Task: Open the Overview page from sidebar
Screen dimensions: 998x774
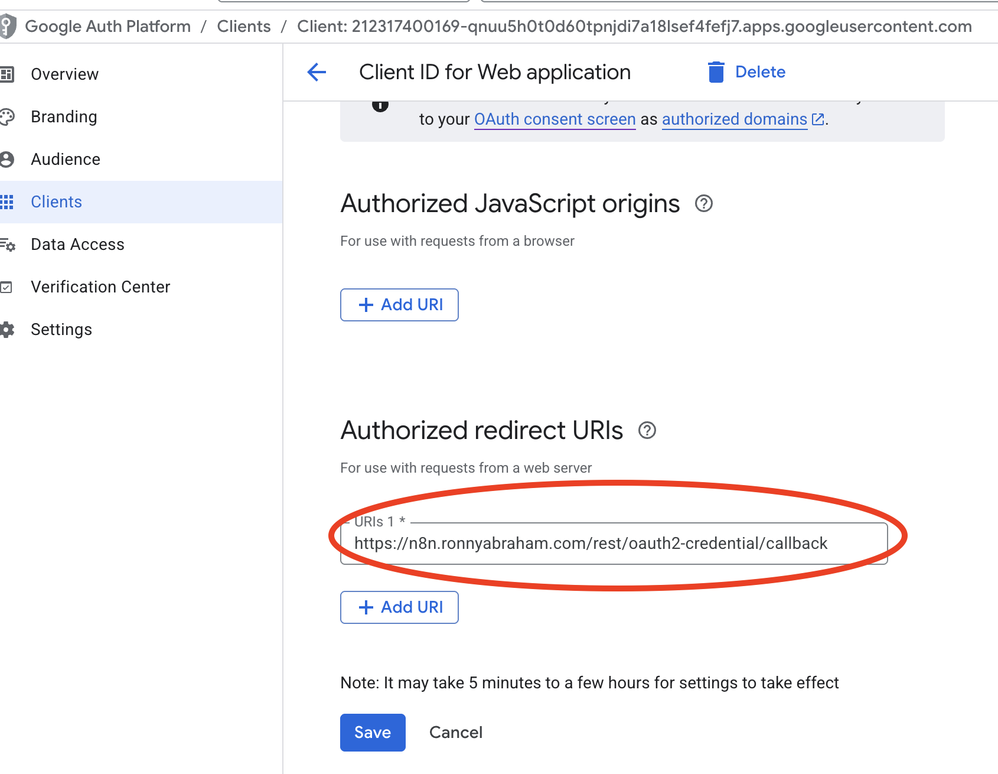Action: [x=64, y=74]
